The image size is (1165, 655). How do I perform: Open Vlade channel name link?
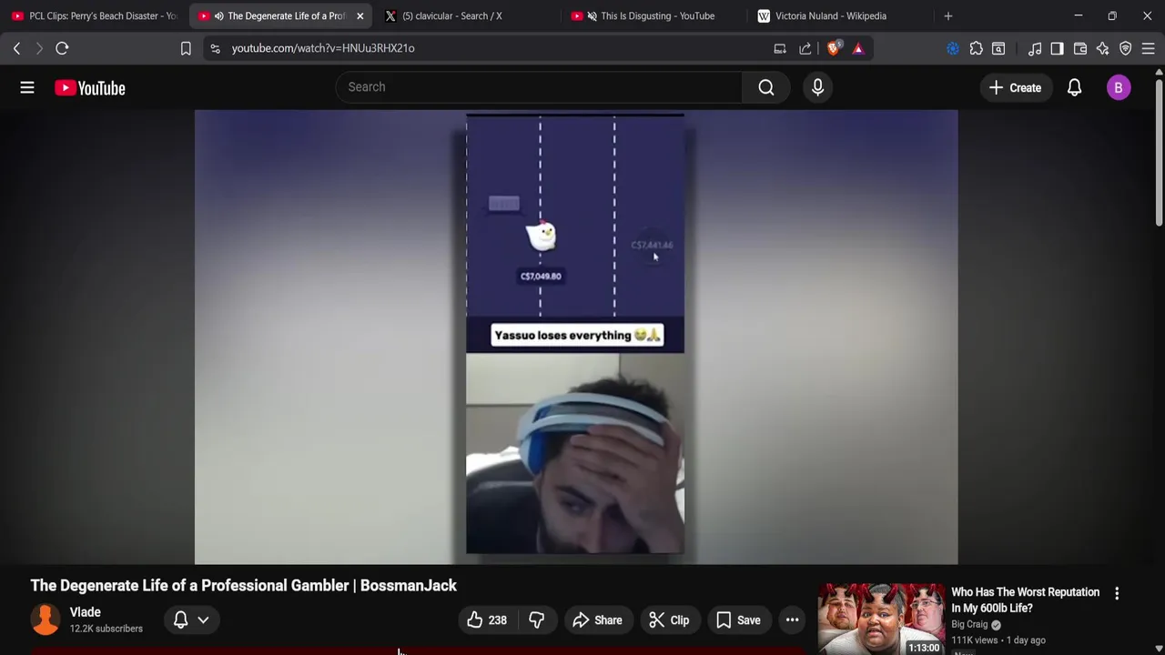click(x=86, y=612)
